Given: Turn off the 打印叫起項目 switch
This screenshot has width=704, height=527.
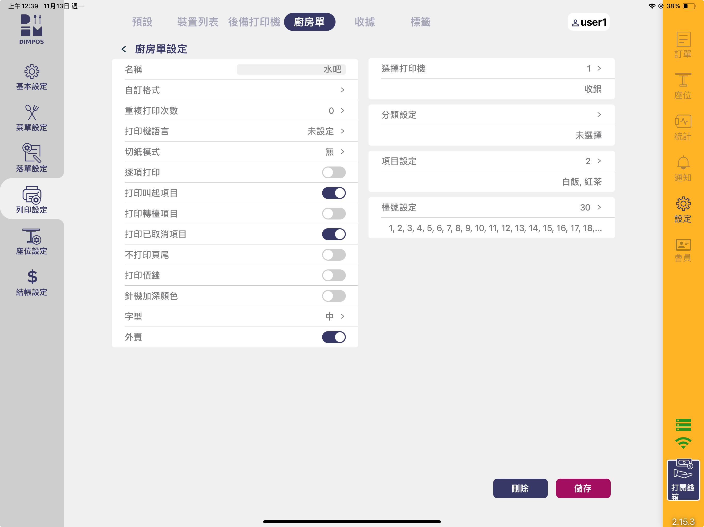Looking at the screenshot, I should click(x=333, y=193).
